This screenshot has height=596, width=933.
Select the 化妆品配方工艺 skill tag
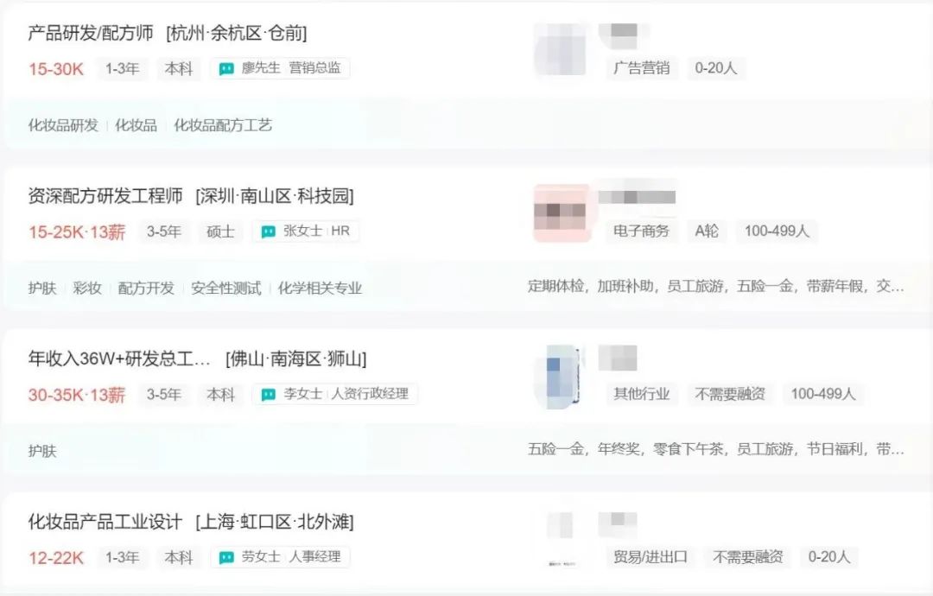(223, 125)
